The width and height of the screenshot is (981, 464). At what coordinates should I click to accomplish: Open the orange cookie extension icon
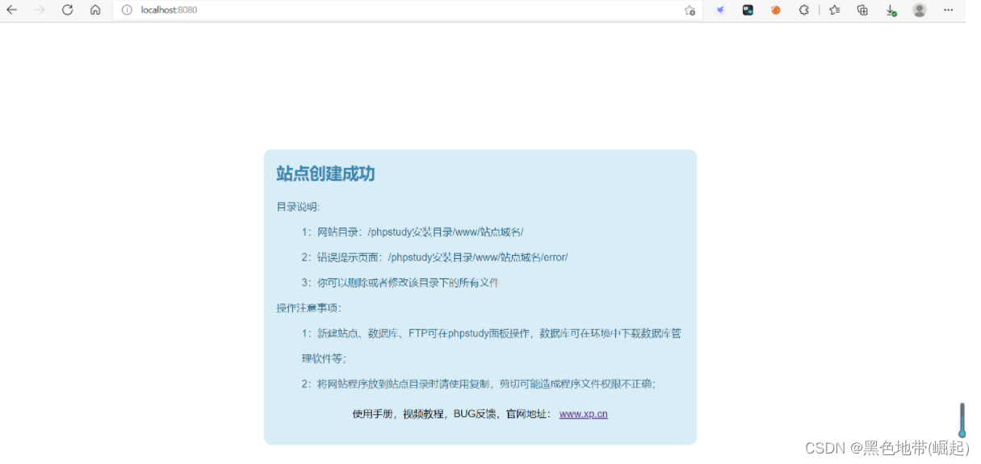(776, 10)
